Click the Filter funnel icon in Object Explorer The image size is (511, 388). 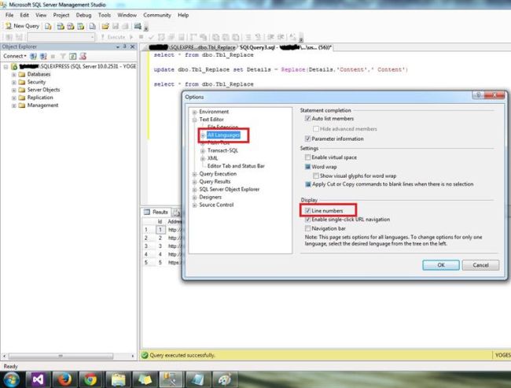pos(63,56)
